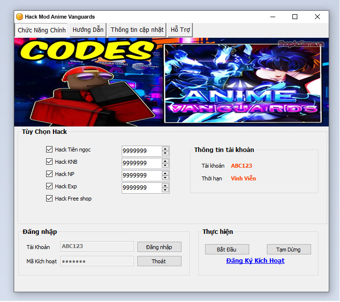
Task: Raise the Hack Exp value with up arrow
Action: 165,186
